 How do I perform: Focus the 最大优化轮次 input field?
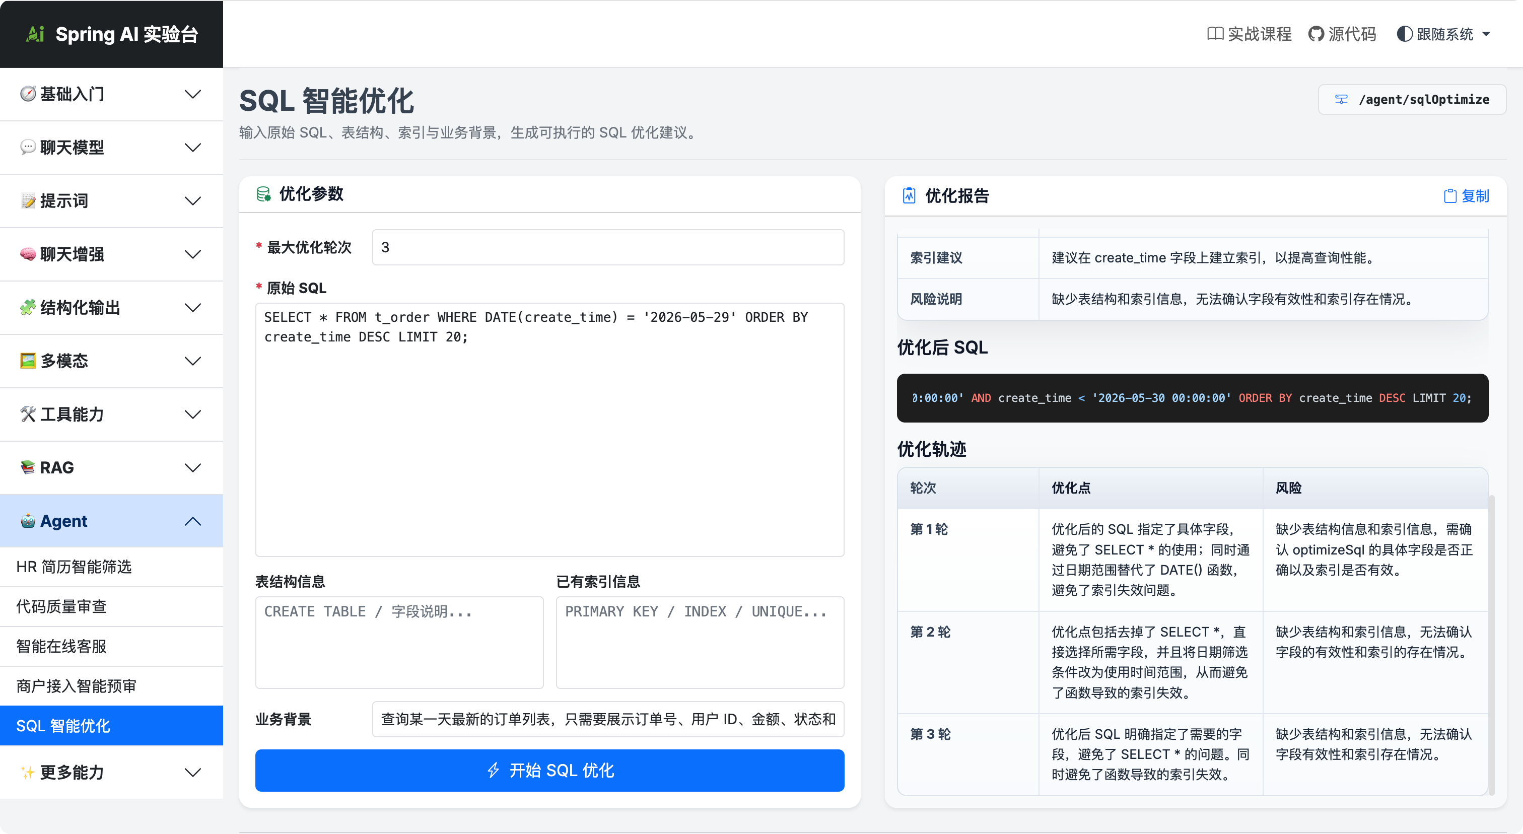pos(608,247)
